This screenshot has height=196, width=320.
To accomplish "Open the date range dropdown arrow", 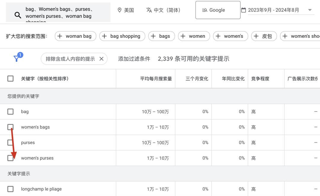I will pos(310,10).
